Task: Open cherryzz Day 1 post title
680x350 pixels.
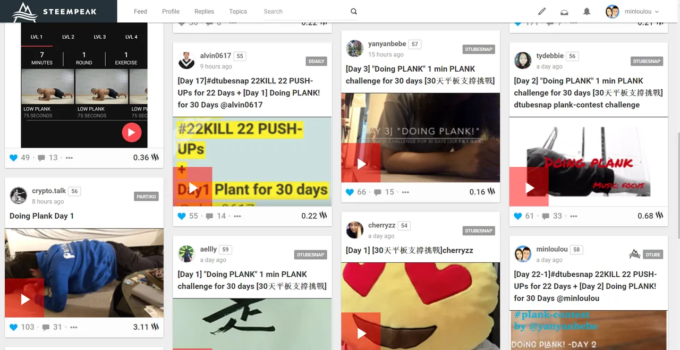Action: click(410, 250)
